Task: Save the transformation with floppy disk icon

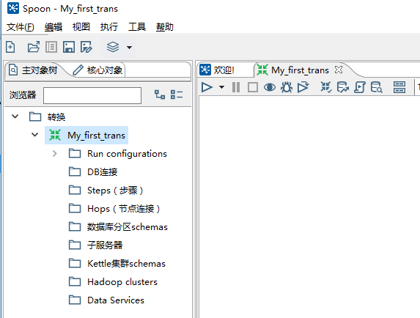Action: click(69, 47)
